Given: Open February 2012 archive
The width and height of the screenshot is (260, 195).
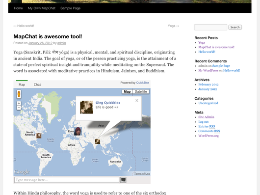Looking at the screenshot, I should 208,84.
